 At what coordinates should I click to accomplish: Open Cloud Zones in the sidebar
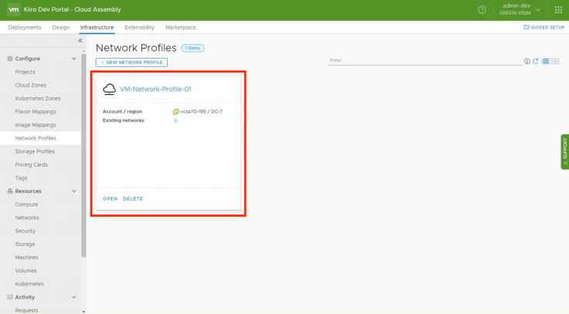pyautogui.click(x=31, y=85)
